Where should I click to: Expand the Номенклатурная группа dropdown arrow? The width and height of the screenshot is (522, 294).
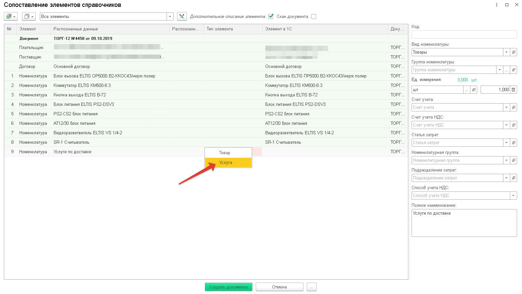click(506, 160)
